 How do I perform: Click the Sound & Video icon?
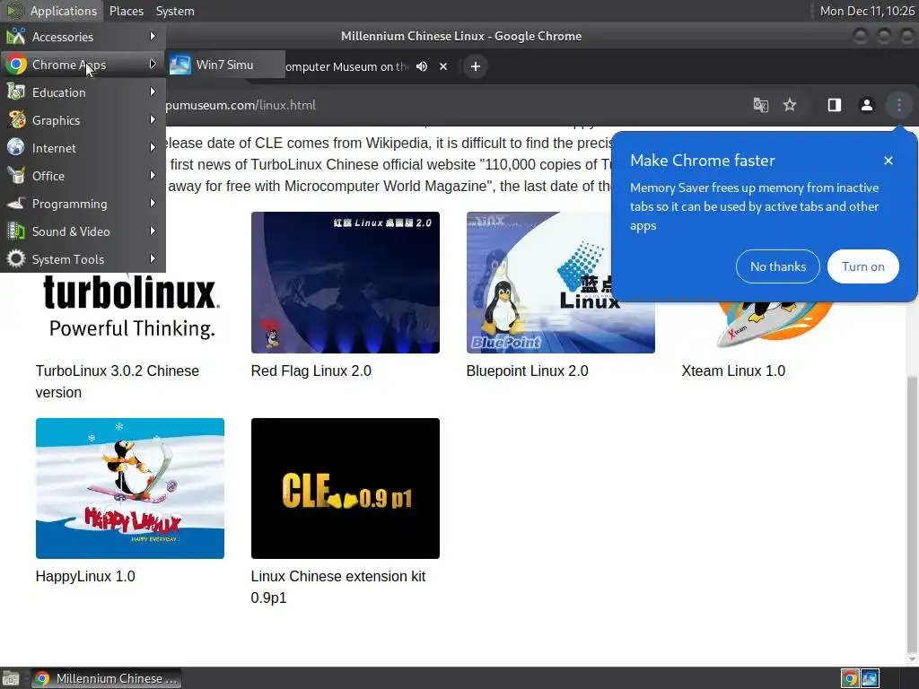16,231
